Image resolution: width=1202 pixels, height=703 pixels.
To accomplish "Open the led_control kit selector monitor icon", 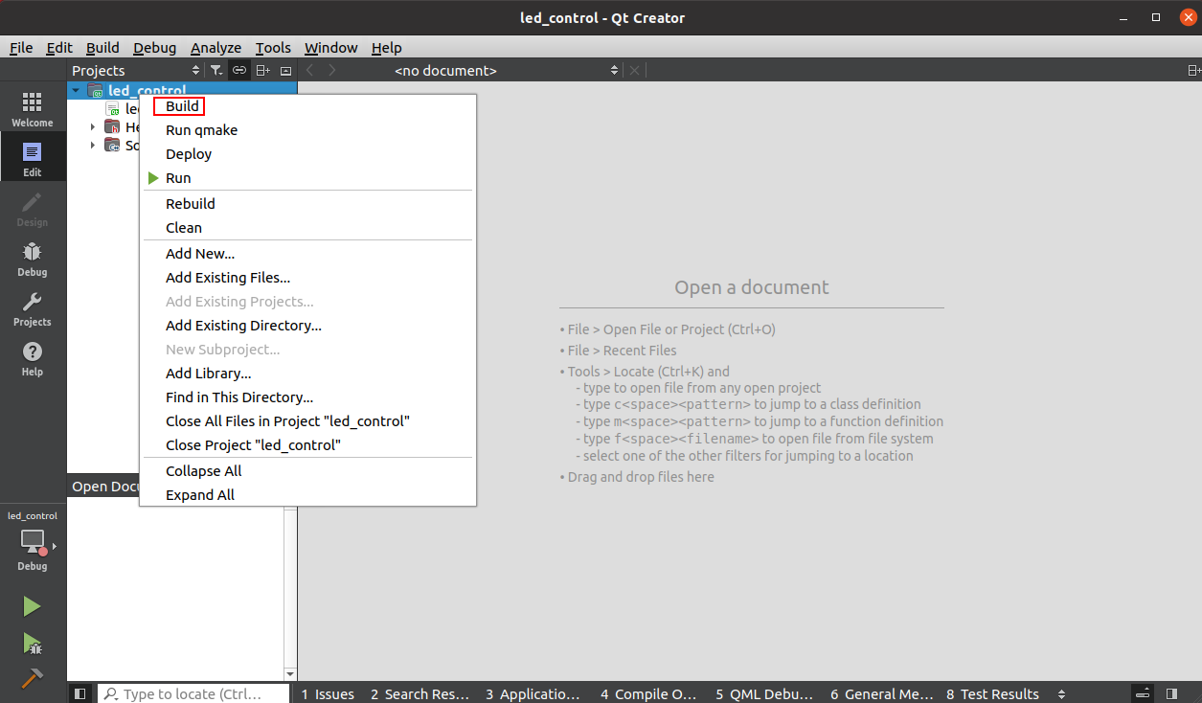I will [x=33, y=542].
